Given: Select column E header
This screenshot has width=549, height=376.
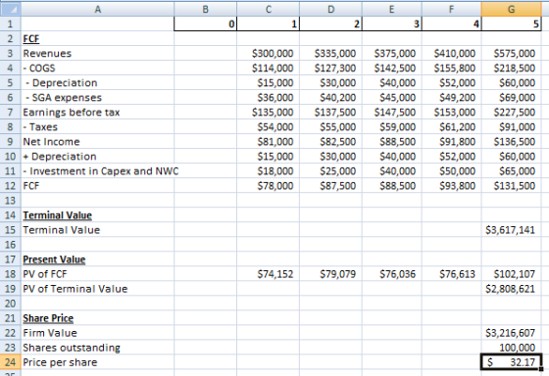Looking at the screenshot, I should [x=392, y=9].
